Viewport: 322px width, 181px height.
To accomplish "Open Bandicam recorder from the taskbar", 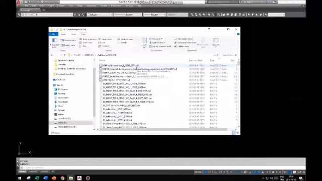I will click(88, 178).
